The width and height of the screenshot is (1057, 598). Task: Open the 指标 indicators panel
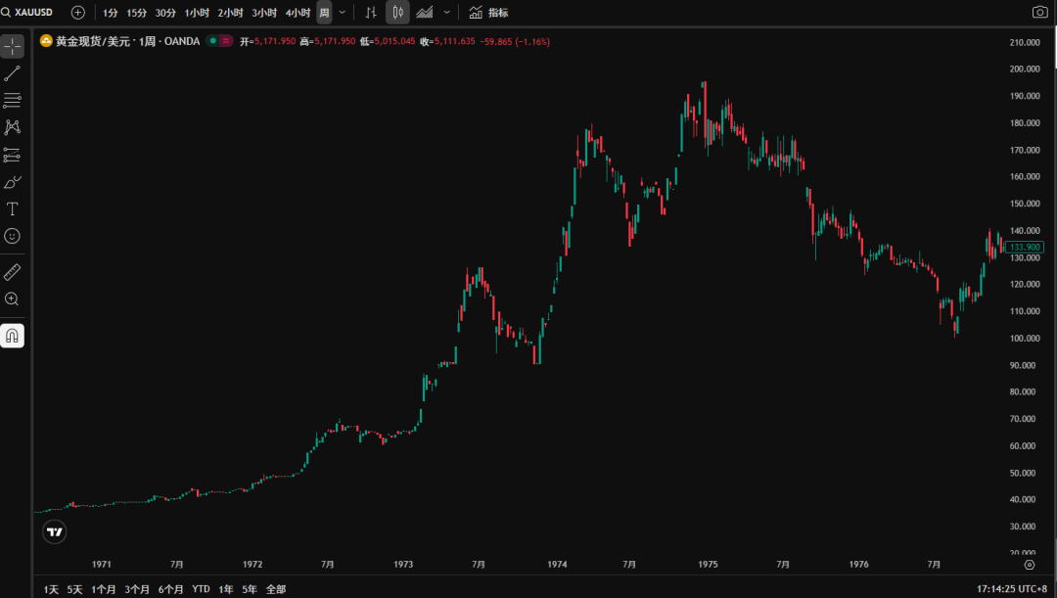pos(488,13)
